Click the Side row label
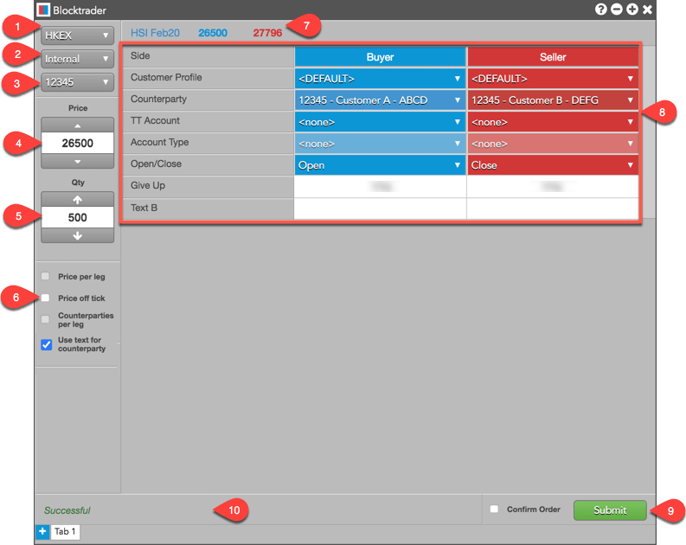This screenshot has width=686, height=545. tap(140, 55)
